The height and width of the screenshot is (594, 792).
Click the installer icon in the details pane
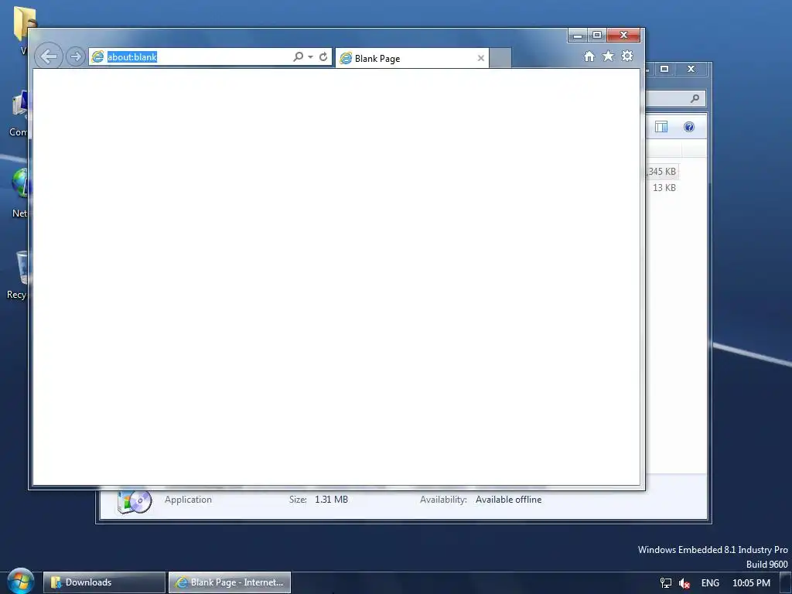[134, 501]
